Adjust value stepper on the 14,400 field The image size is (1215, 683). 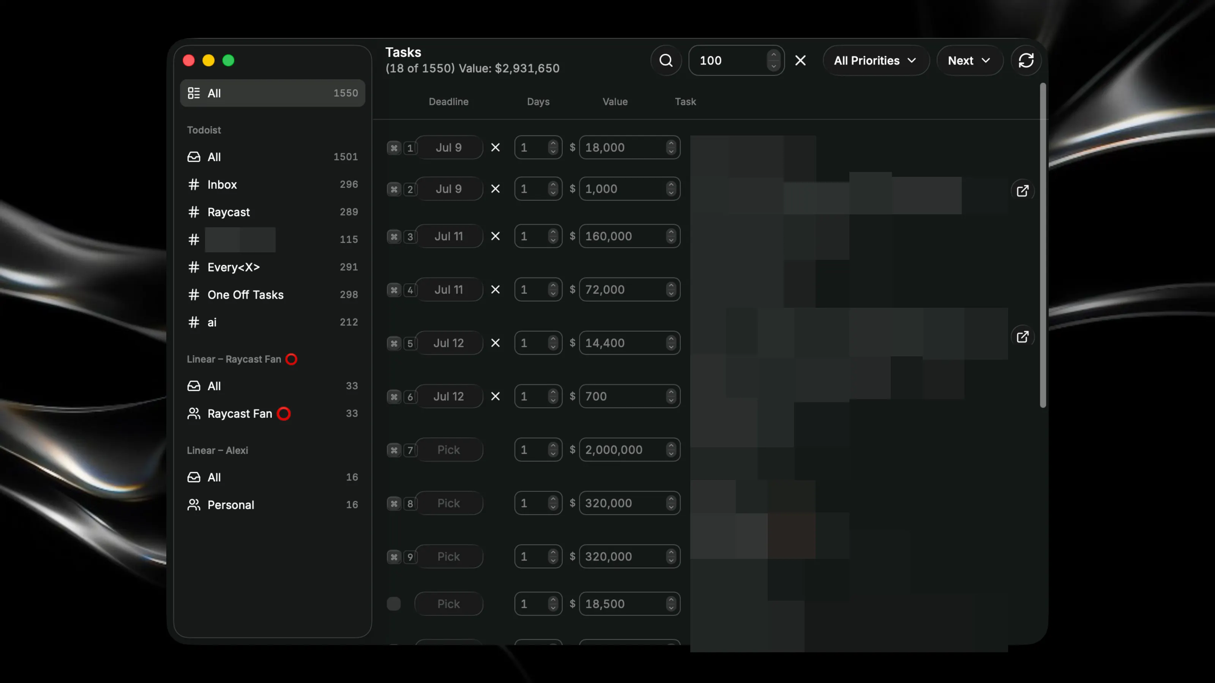tap(671, 343)
